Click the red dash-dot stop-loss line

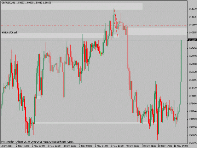point(94,26)
